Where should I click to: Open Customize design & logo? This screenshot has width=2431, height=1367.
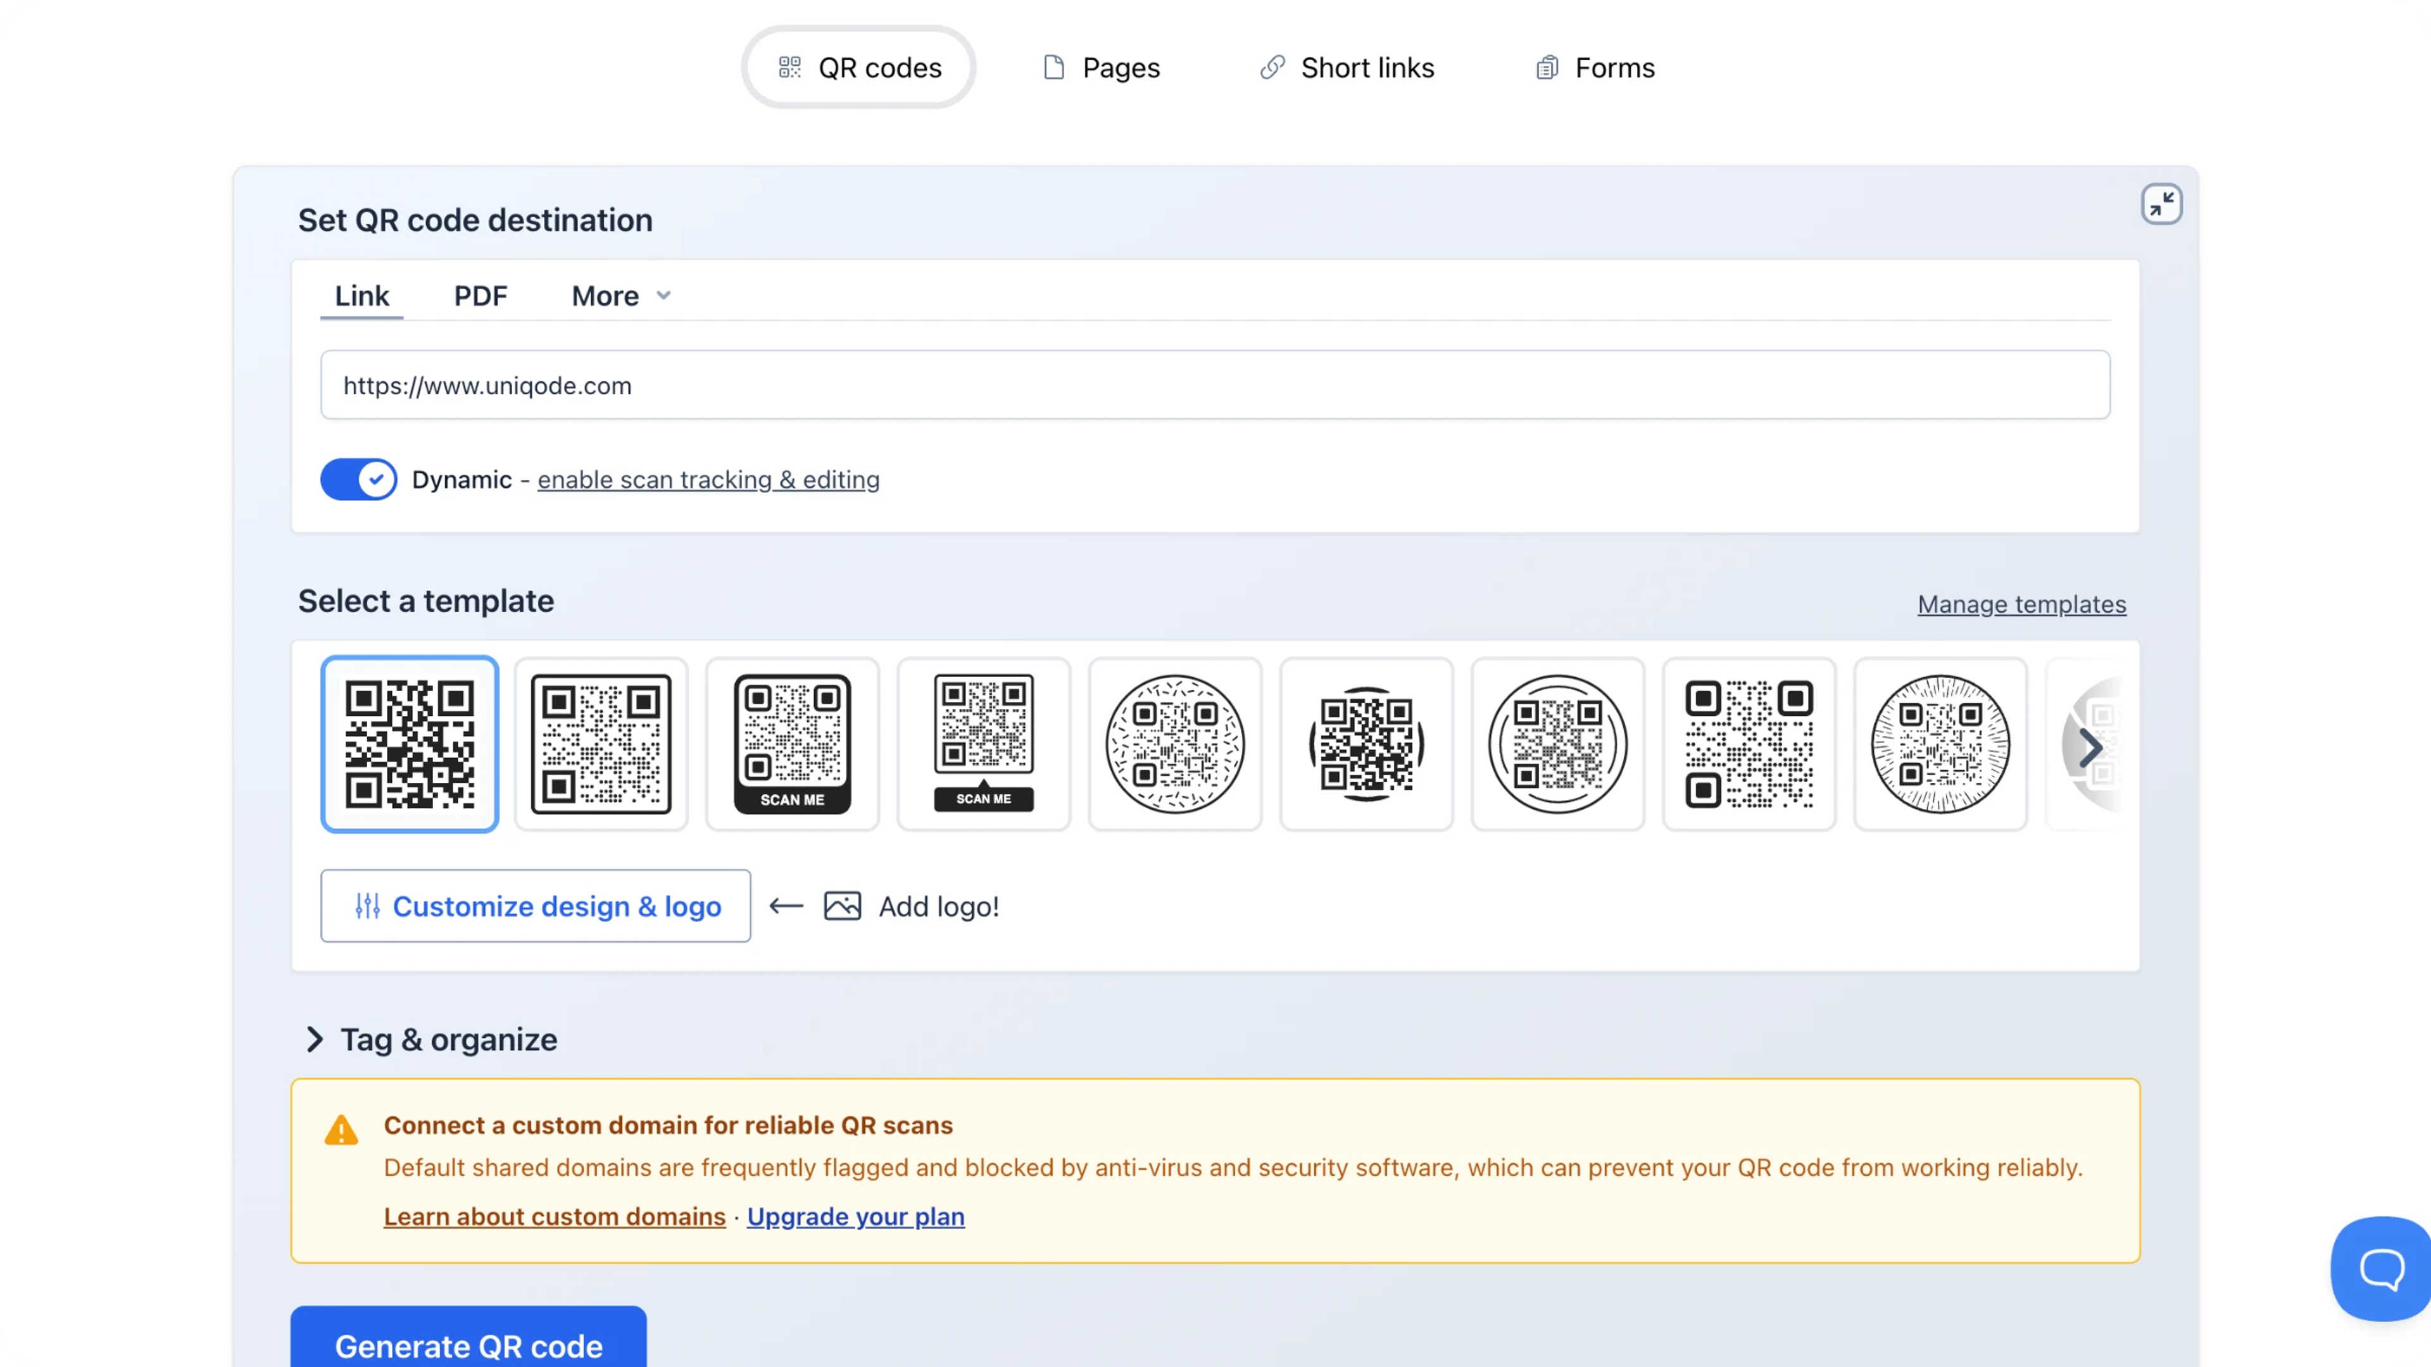[x=536, y=906]
